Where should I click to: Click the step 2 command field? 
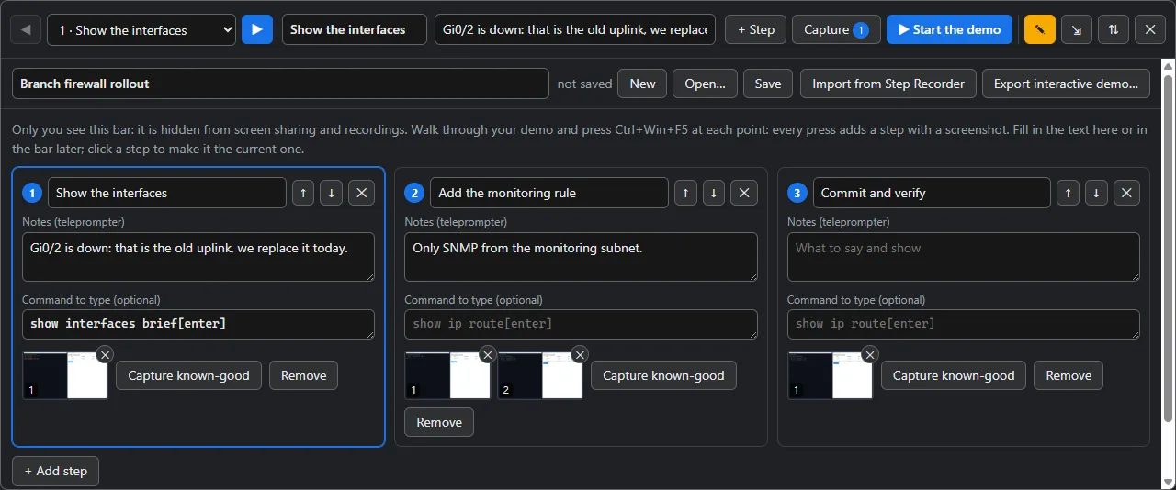(x=582, y=324)
